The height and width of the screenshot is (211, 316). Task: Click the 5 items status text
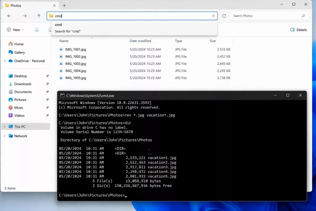pyautogui.click(x=10, y=188)
